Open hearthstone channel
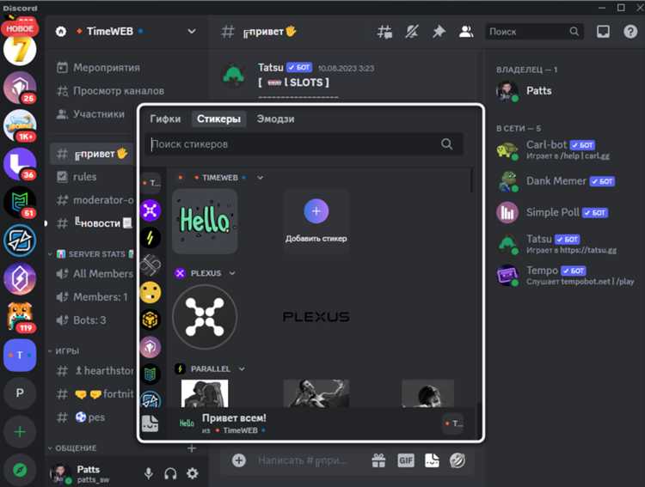 [93, 371]
